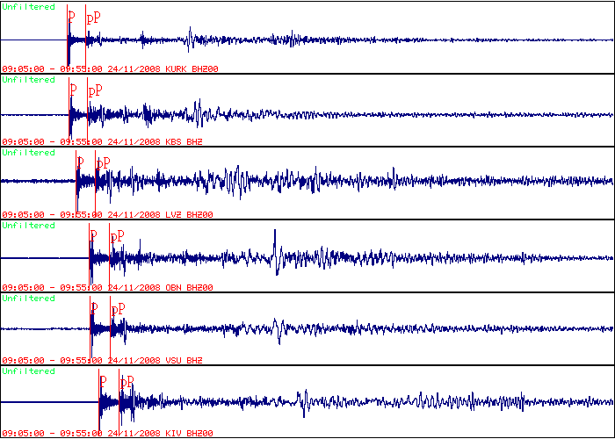Pick the pP phase marker on LVZ trace
The width and height of the screenshot is (615, 439).
(104, 162)
